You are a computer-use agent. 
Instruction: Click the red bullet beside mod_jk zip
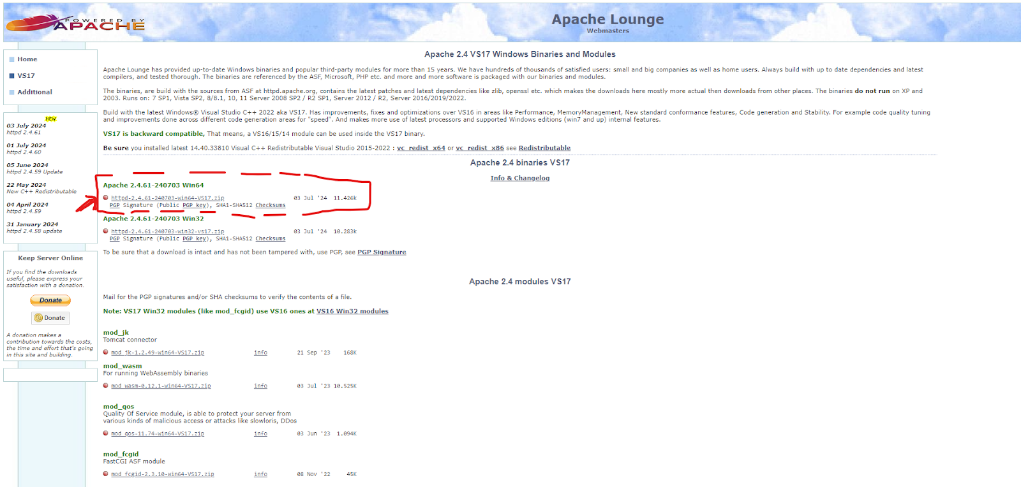106,352
